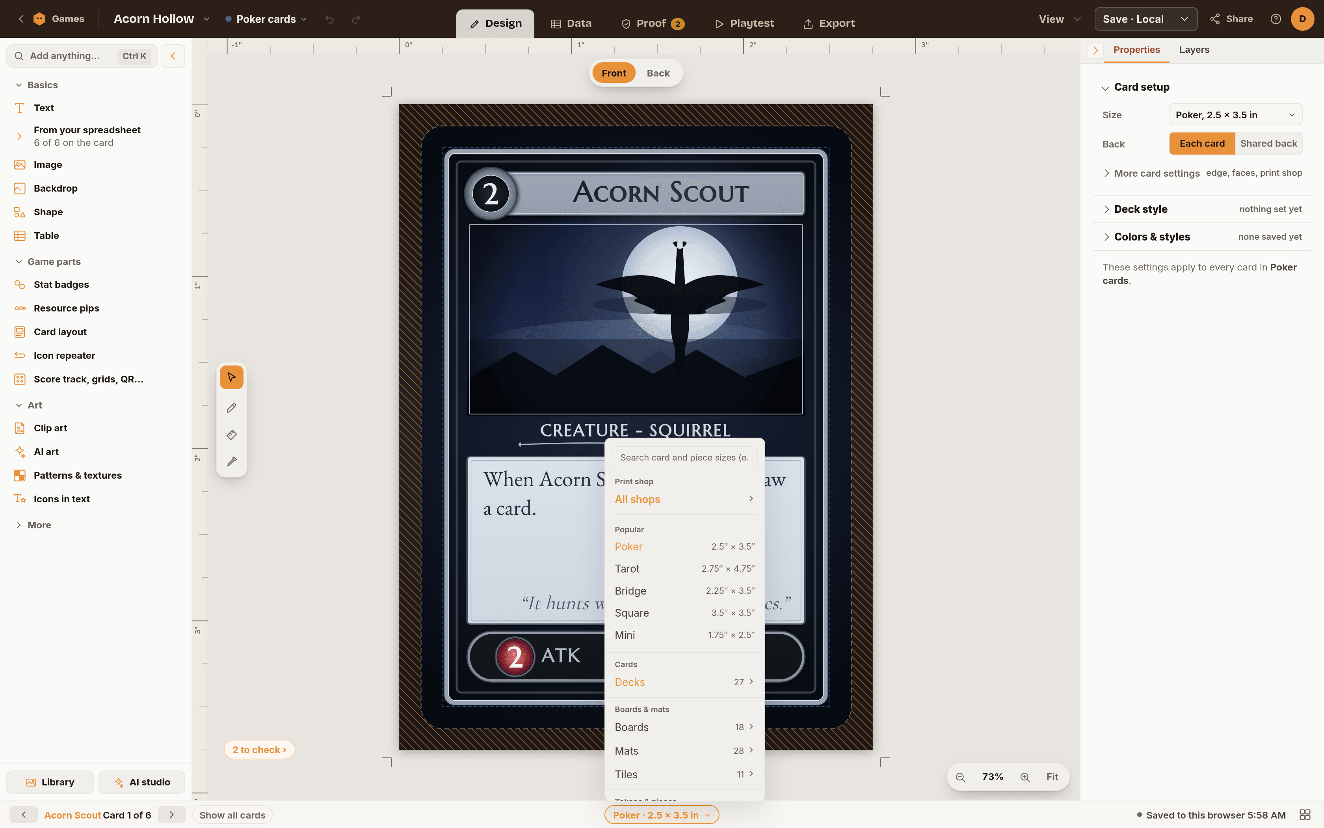Image resolution: width=1324 pixels, height=828 pixels.
Task: Open the Library button
Action: [x=50, y=782]
